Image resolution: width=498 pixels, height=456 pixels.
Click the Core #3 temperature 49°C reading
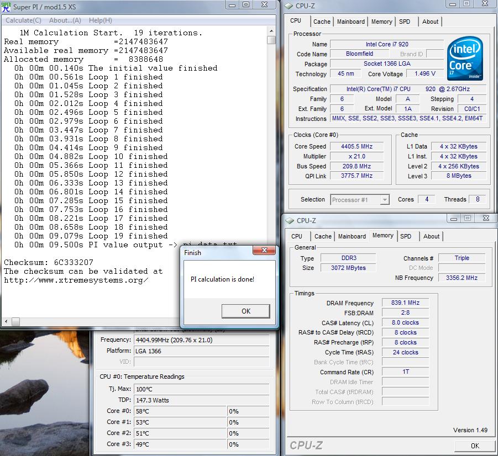(x=180, y=444)
